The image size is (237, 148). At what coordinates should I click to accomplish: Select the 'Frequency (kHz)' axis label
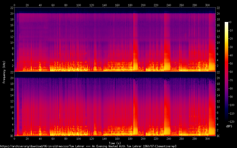tap(4, 72)
